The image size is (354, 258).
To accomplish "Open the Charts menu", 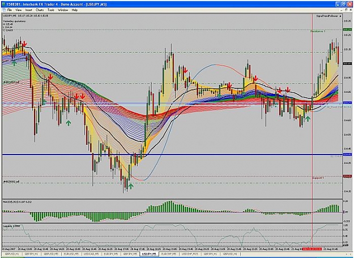I will 40,10.
